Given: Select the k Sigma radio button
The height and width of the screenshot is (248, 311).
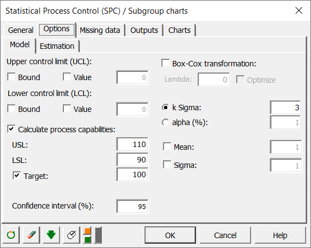Looking at the screenshot, I should 166,108.
